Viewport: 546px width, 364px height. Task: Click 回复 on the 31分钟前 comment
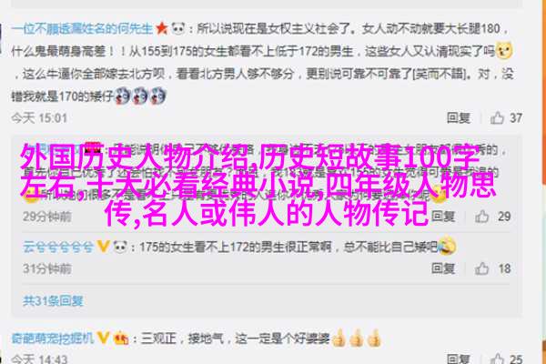click(x=443, y=268)
